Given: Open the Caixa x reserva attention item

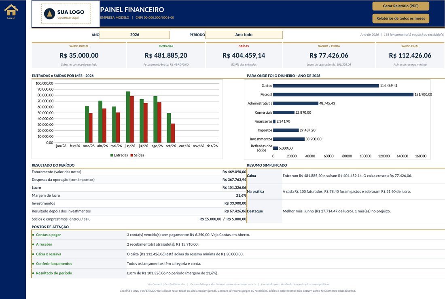Looking at the screenshot, I should click(49, 254).
